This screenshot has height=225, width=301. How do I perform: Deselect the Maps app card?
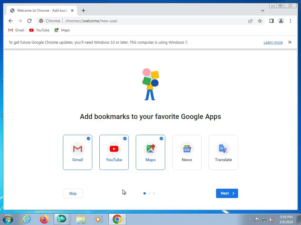point(150,152)
